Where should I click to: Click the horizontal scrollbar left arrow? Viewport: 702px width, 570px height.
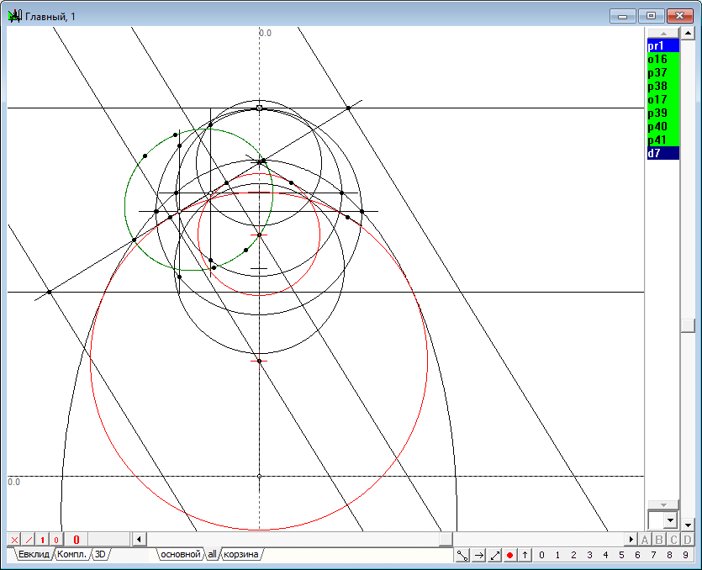(139, 540)
